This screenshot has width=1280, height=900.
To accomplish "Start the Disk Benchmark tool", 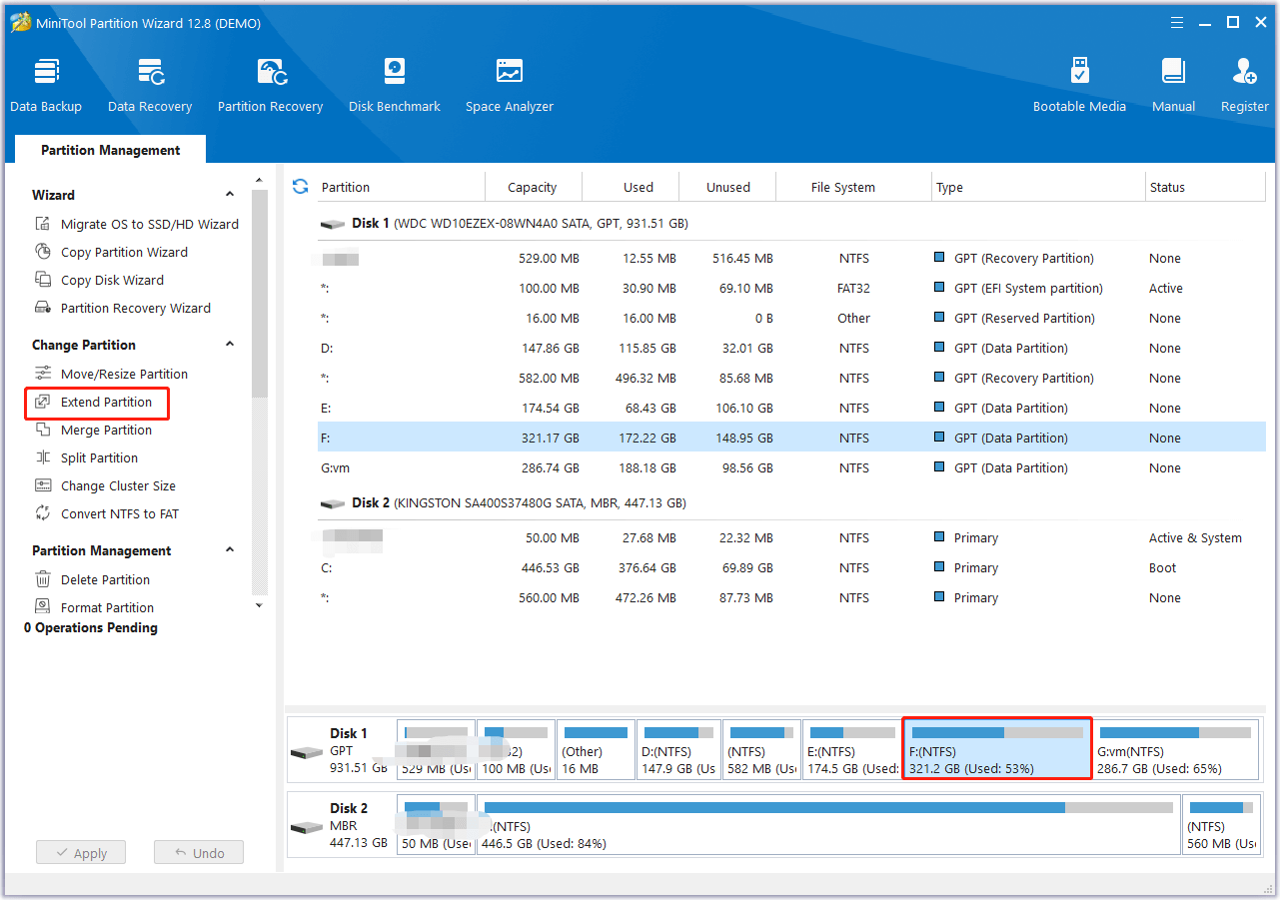I will point(395,86).
